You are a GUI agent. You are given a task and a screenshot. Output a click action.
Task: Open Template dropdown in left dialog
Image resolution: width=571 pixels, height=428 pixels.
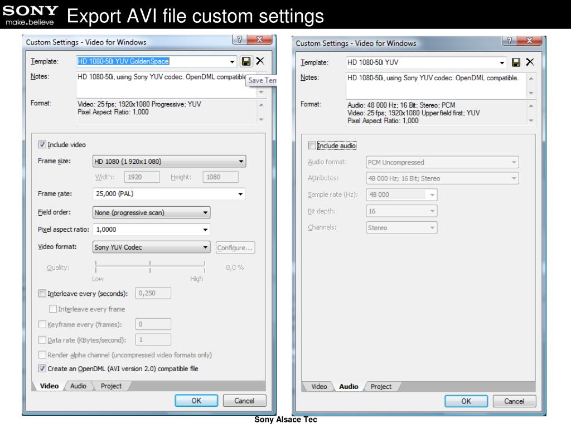232,61
